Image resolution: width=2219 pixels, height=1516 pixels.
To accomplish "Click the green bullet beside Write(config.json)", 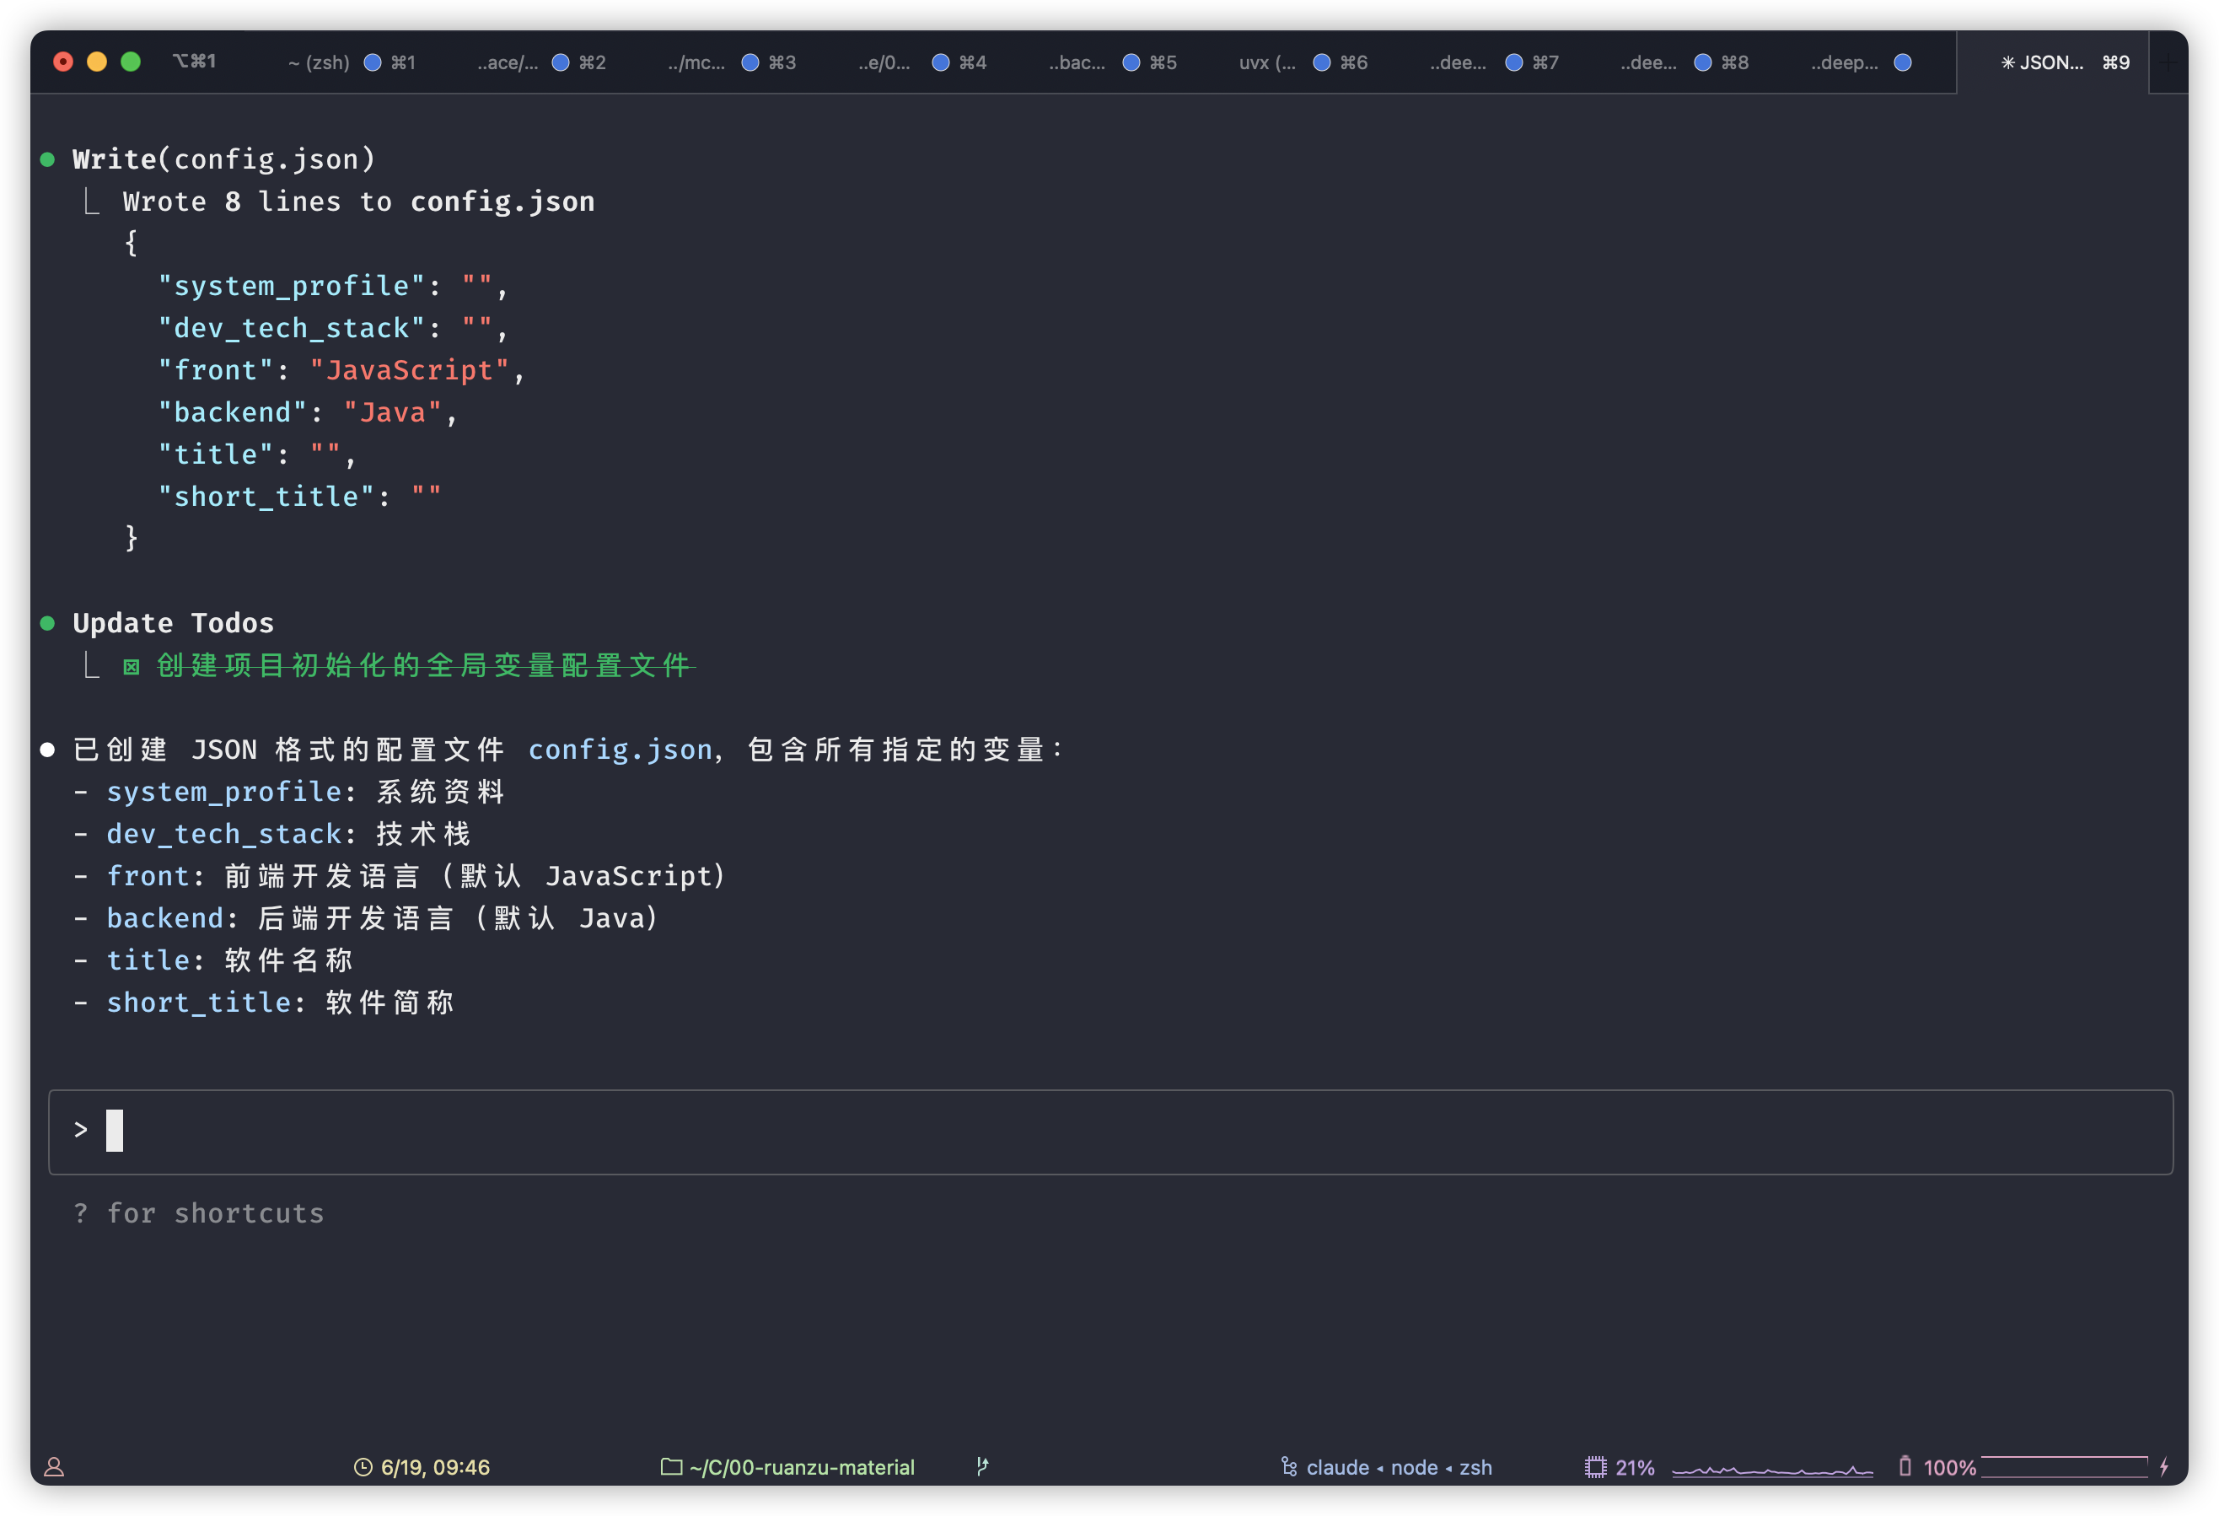I will pos(48,159).
